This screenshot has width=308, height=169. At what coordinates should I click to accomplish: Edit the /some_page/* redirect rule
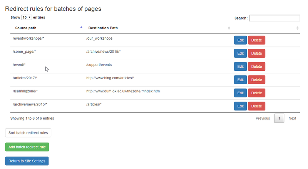click(x=240, y=54)
